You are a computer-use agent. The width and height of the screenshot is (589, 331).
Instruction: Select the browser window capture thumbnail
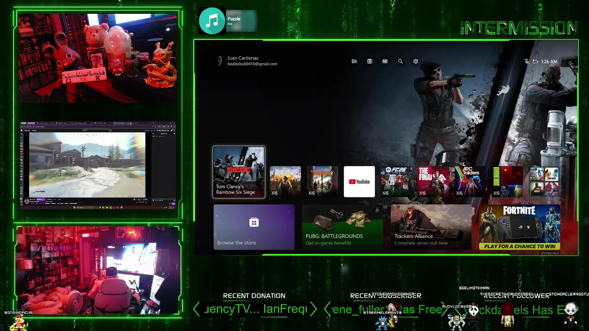tap(98, 166)
